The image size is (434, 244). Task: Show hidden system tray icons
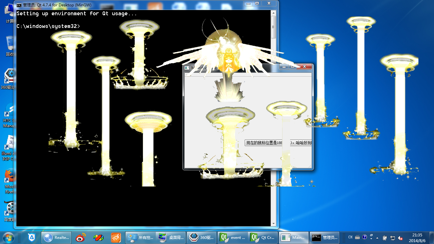[x=377, y=238]
